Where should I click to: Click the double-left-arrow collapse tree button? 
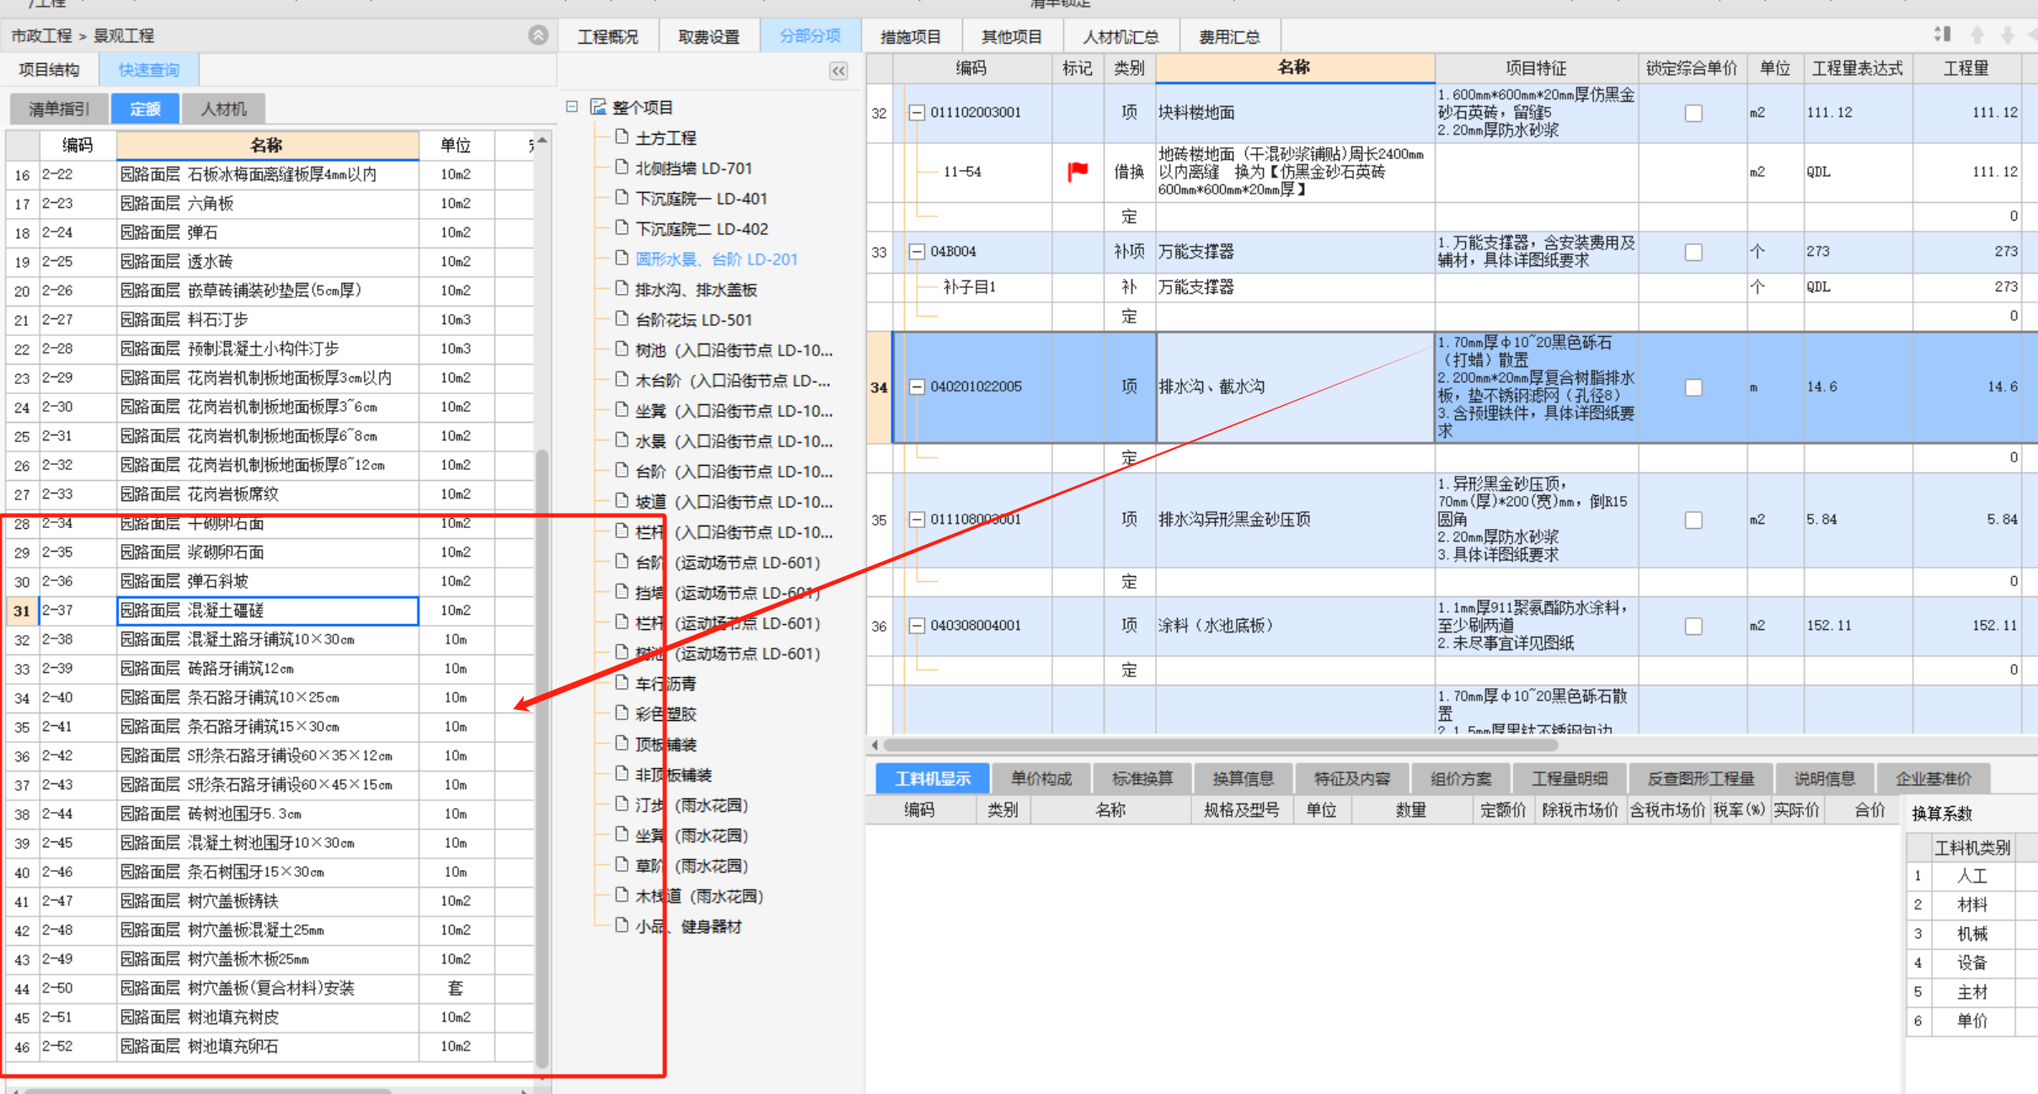pyautogui.click(x=838, y=72)
